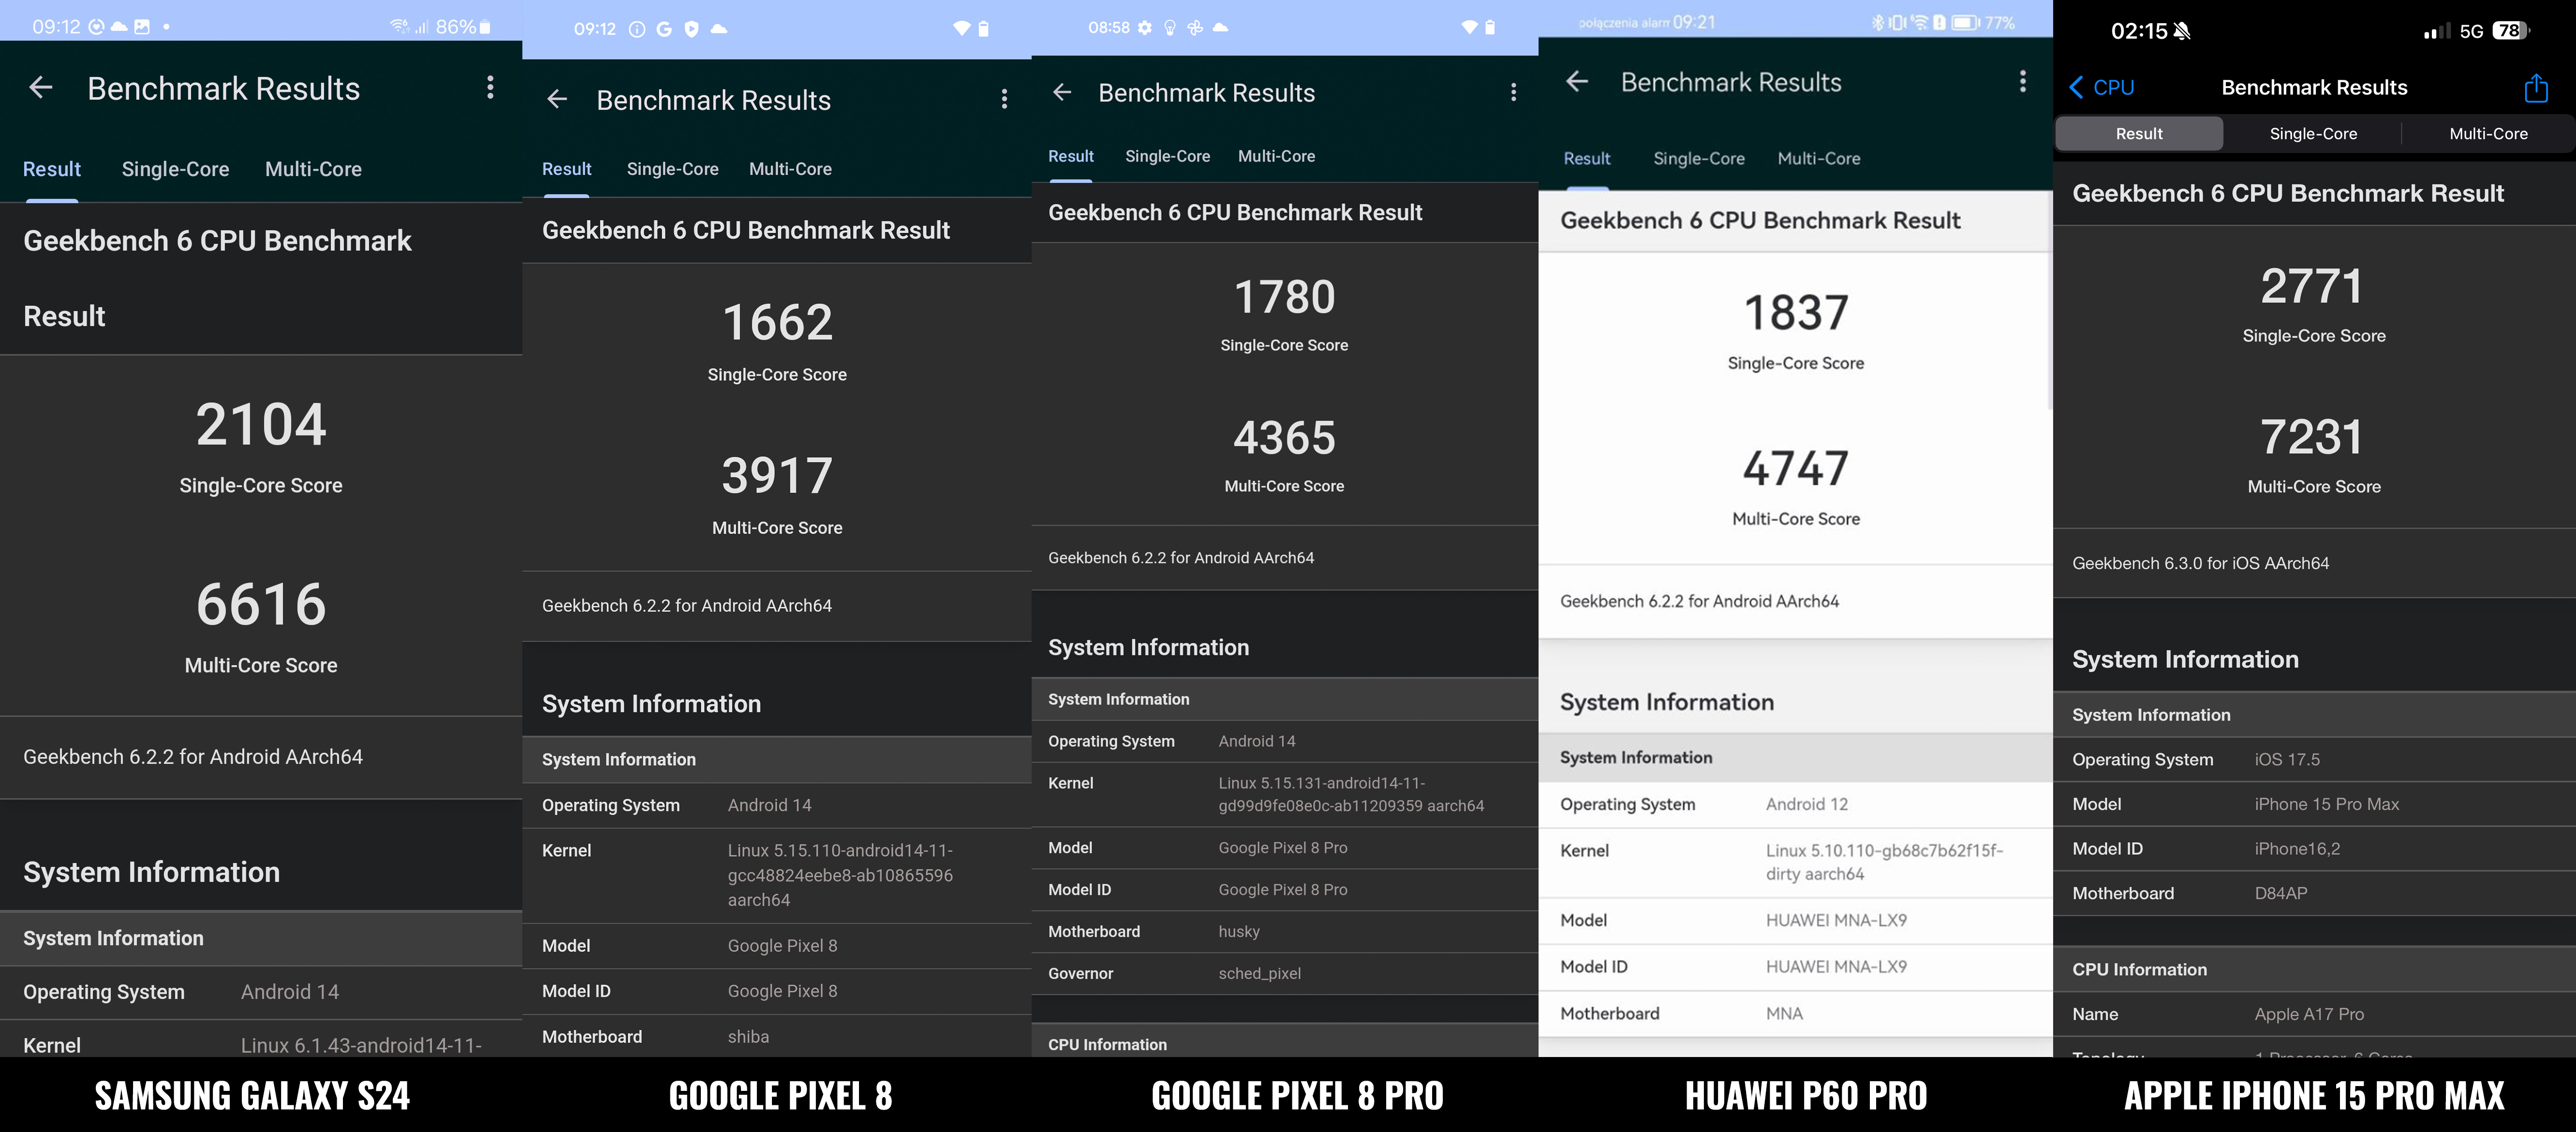Tap back arrow in Samsung Galaxy S24 panel
Viewport: 2576px width, 1132px height.
click(41, 88)
